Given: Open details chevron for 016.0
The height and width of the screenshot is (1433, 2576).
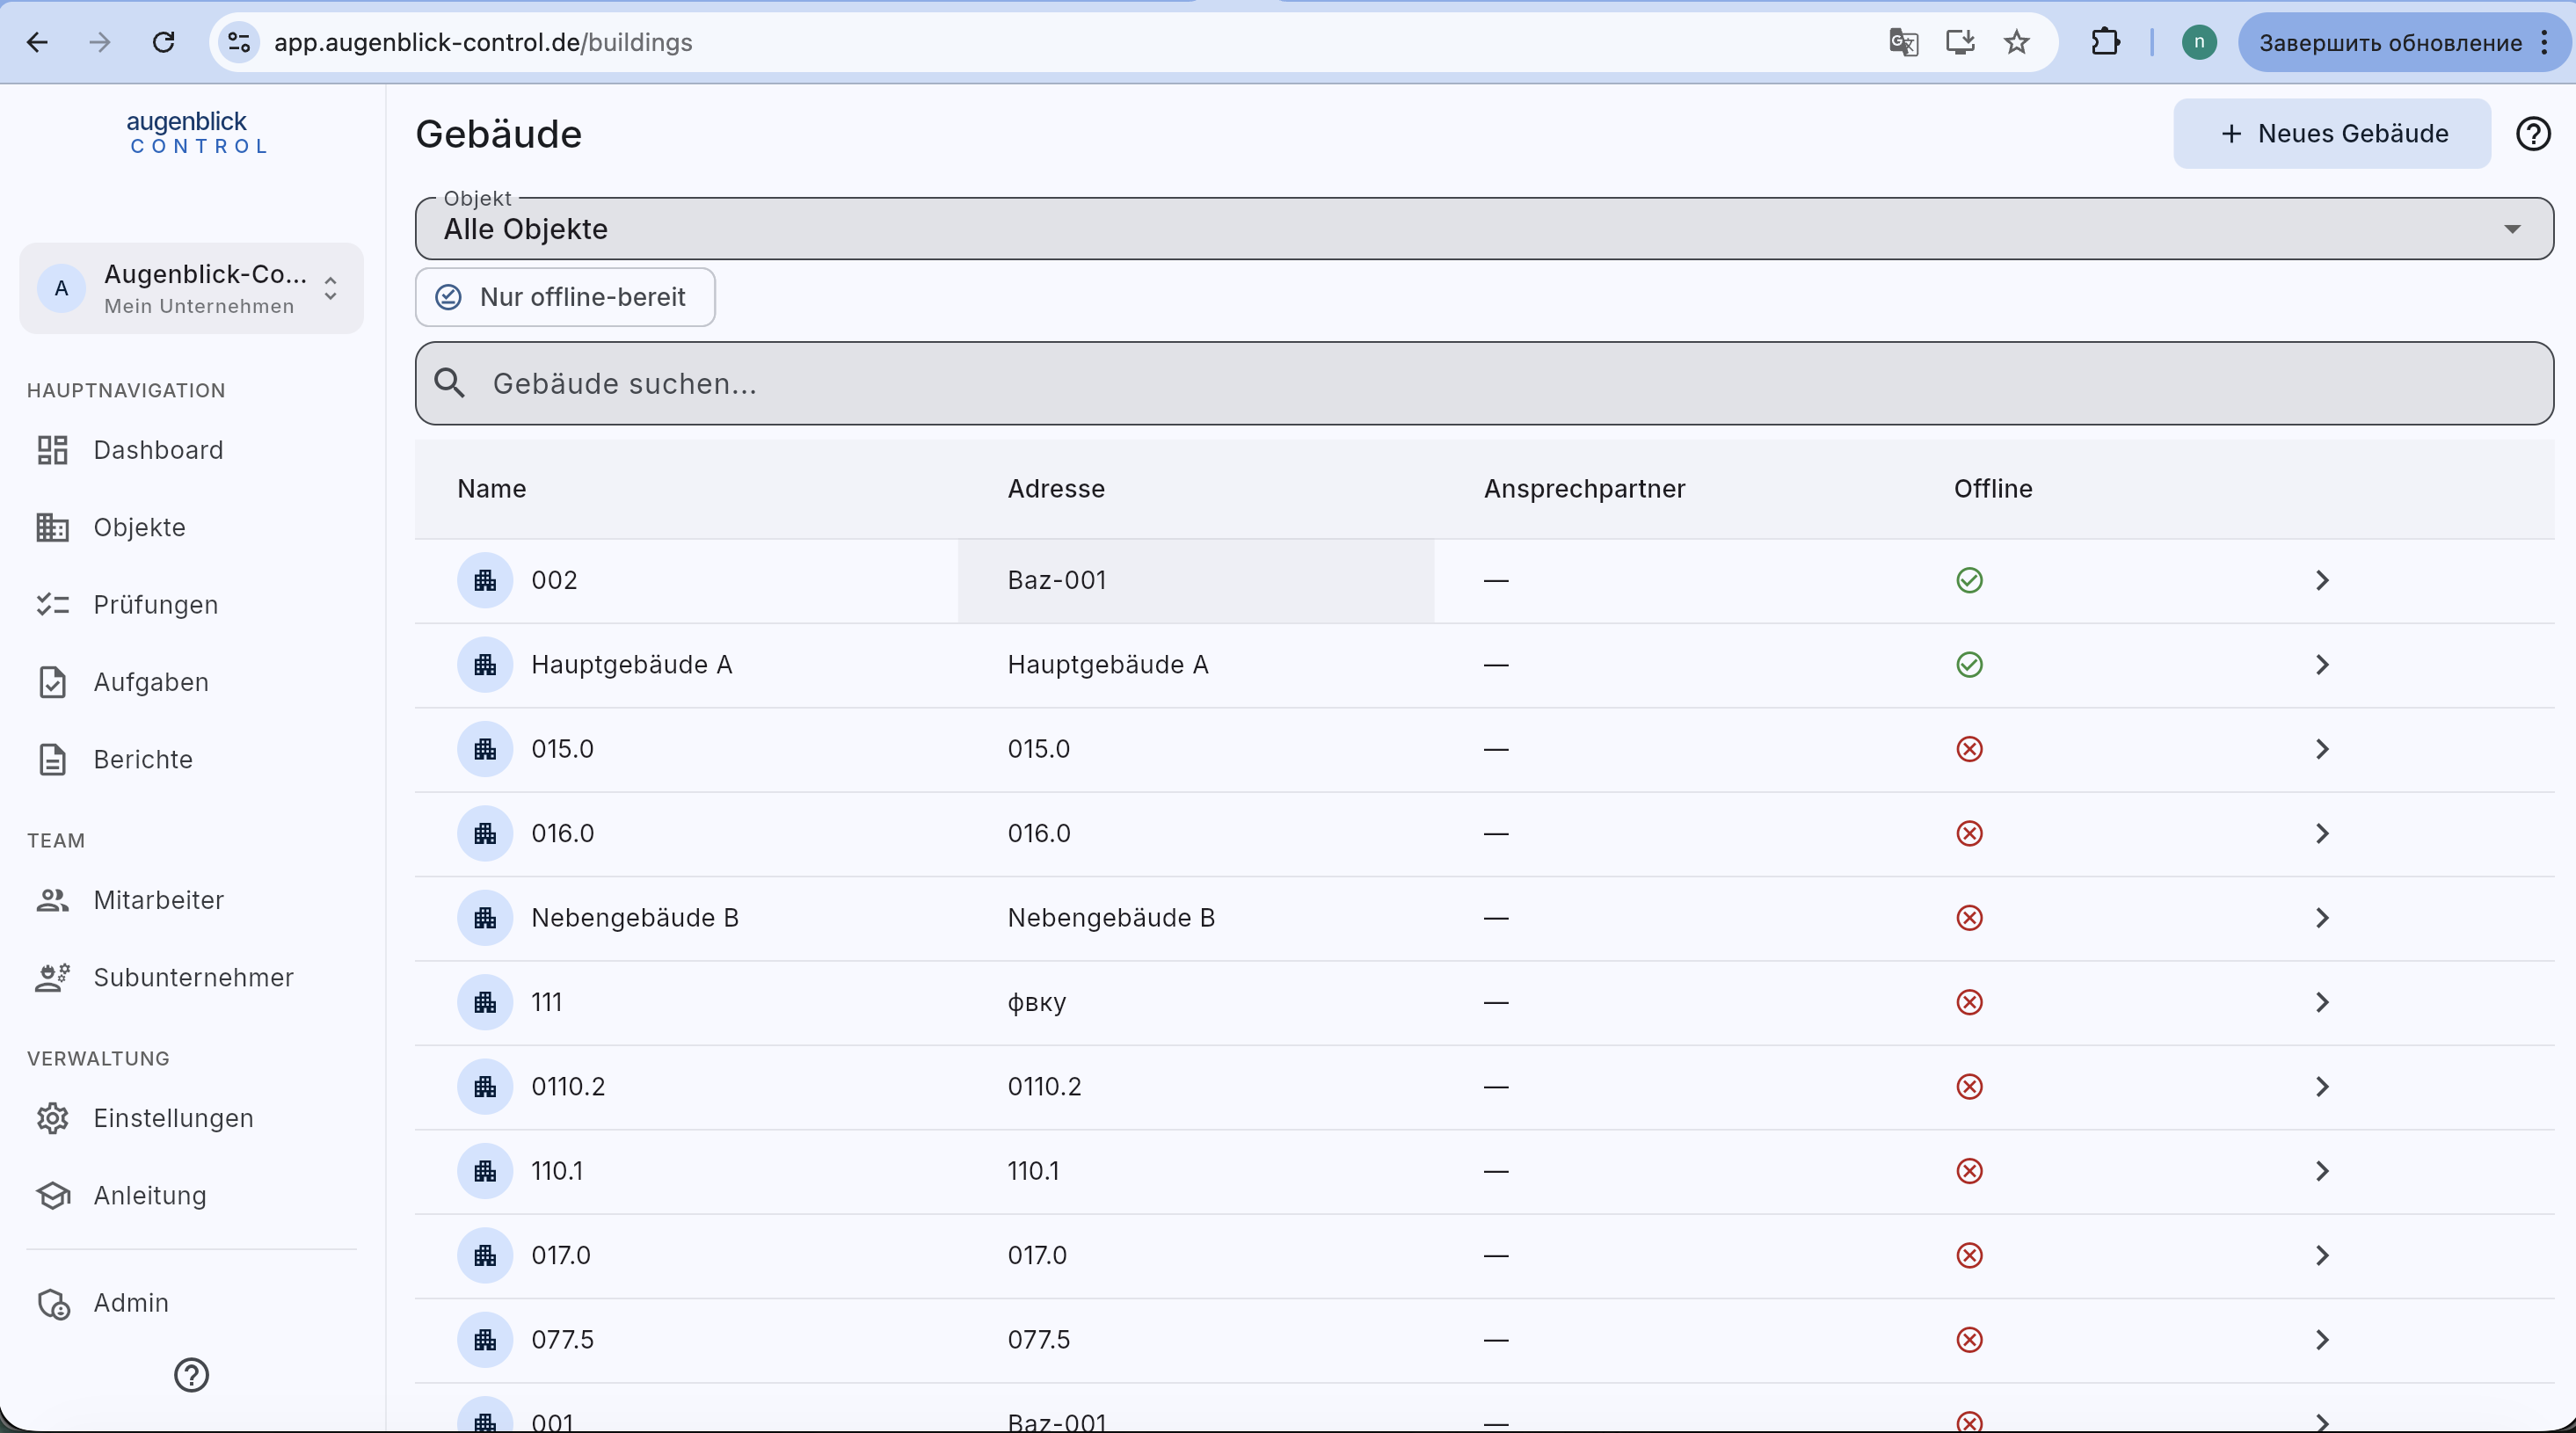Looking at the screenshot, I should (2322, 833).
